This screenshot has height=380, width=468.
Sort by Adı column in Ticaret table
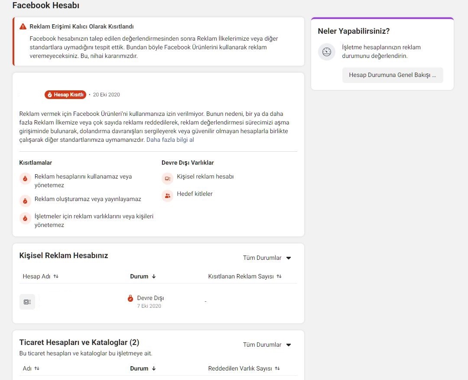click(x=31, y=368)
